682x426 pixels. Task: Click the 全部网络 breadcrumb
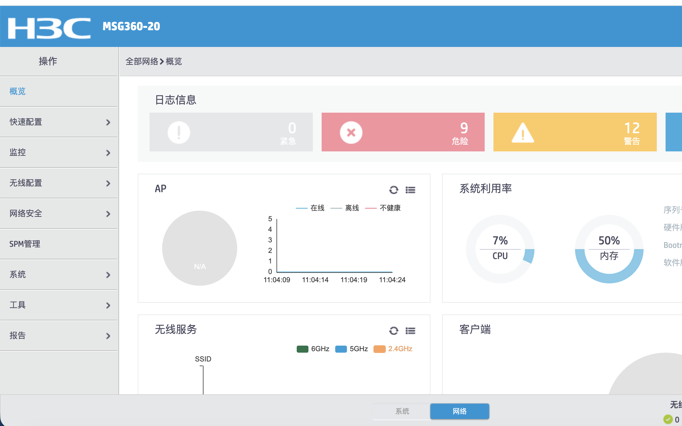click(x=142, y=62)
